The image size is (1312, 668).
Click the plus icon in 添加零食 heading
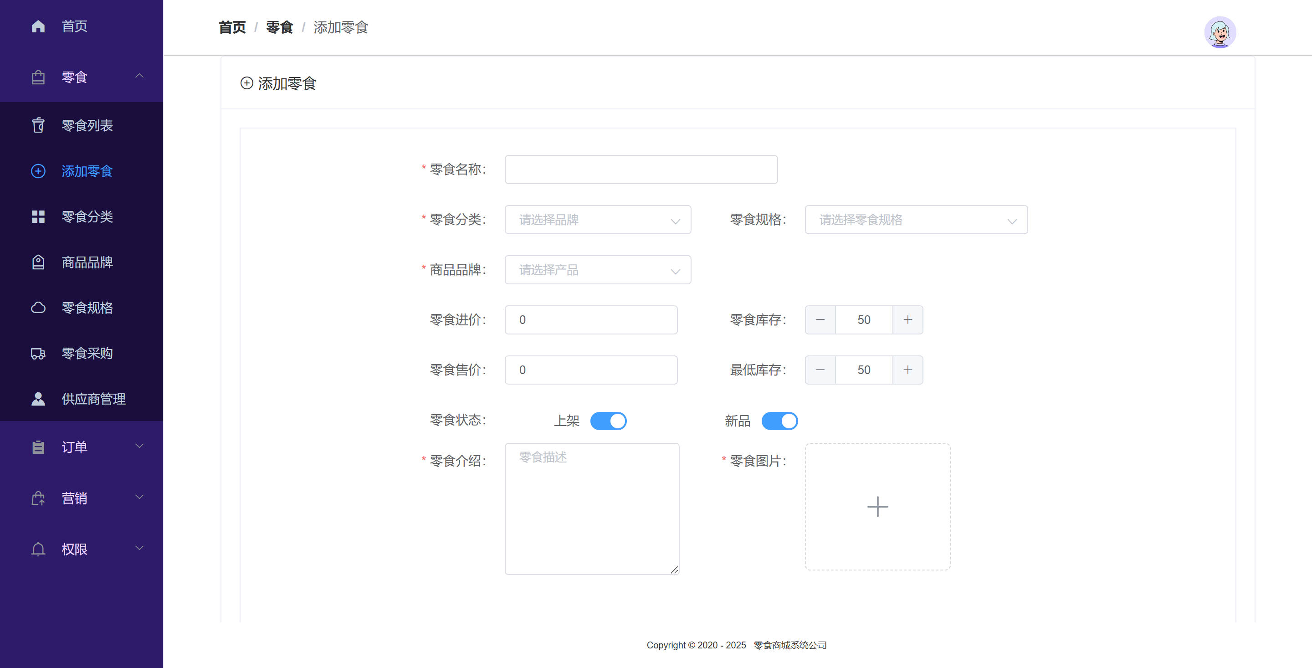246,83
